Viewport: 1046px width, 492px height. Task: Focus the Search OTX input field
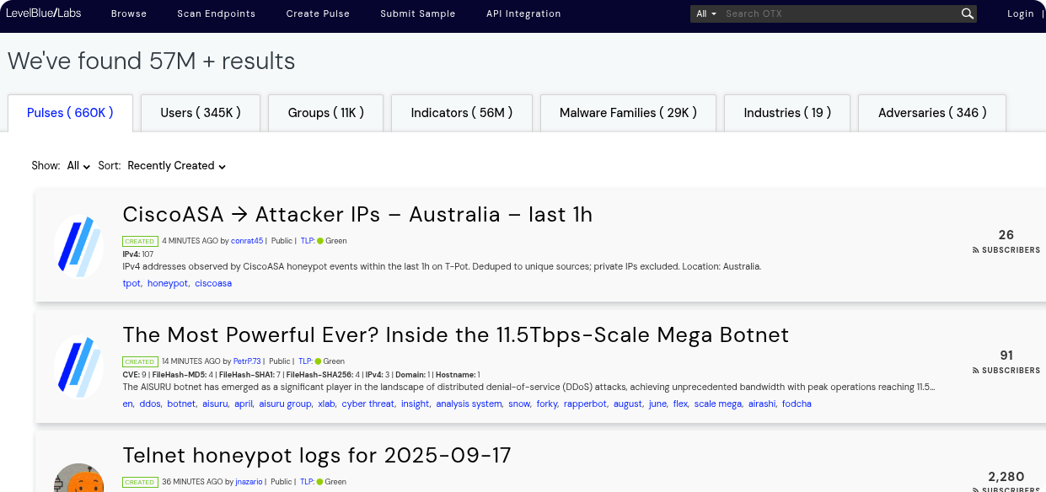[x=839, y=13]
